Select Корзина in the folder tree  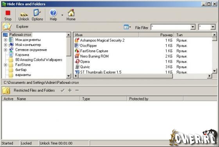point(22,55)
